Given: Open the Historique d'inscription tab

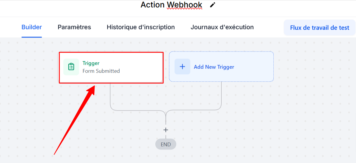Looking at the screenshot, I should coord(141,27).
